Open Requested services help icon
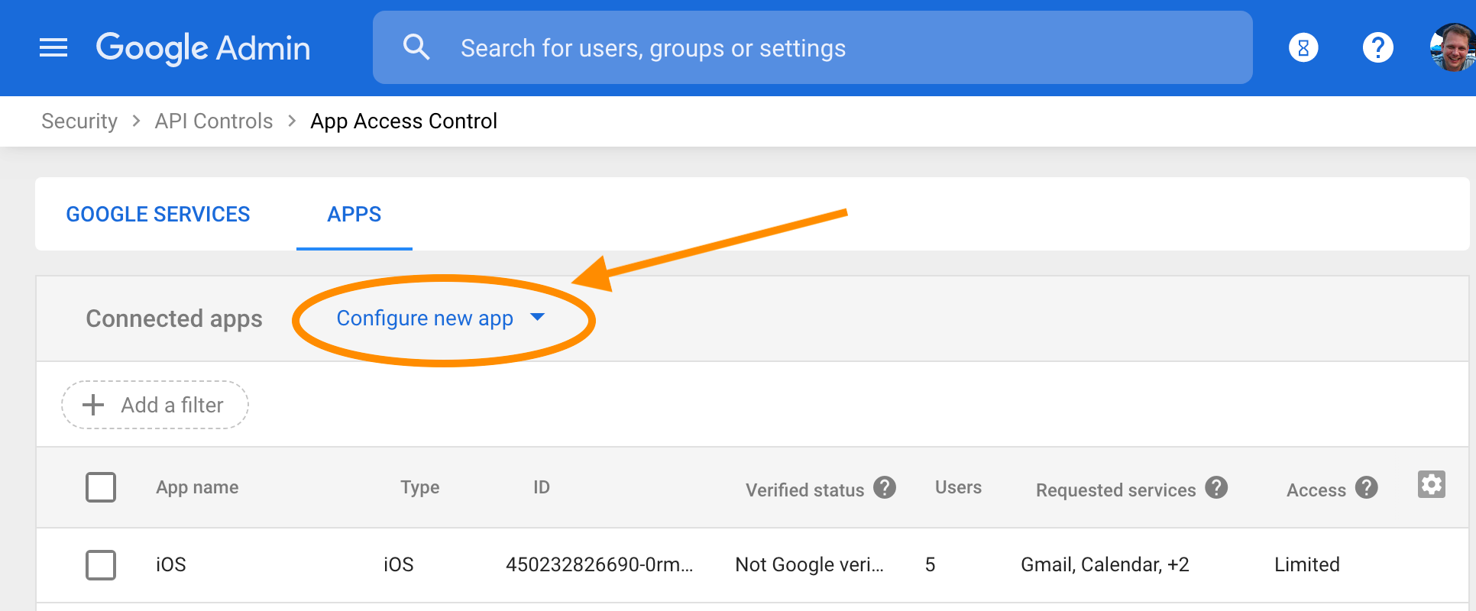Viewport: 1476px width, 611px height. 1216,487
